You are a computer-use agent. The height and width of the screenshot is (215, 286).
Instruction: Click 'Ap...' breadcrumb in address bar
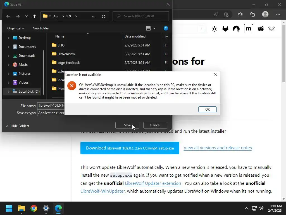point(56,16)
